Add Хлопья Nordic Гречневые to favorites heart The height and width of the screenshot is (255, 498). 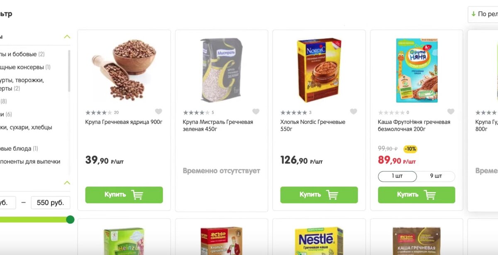(x=354, y=112)
